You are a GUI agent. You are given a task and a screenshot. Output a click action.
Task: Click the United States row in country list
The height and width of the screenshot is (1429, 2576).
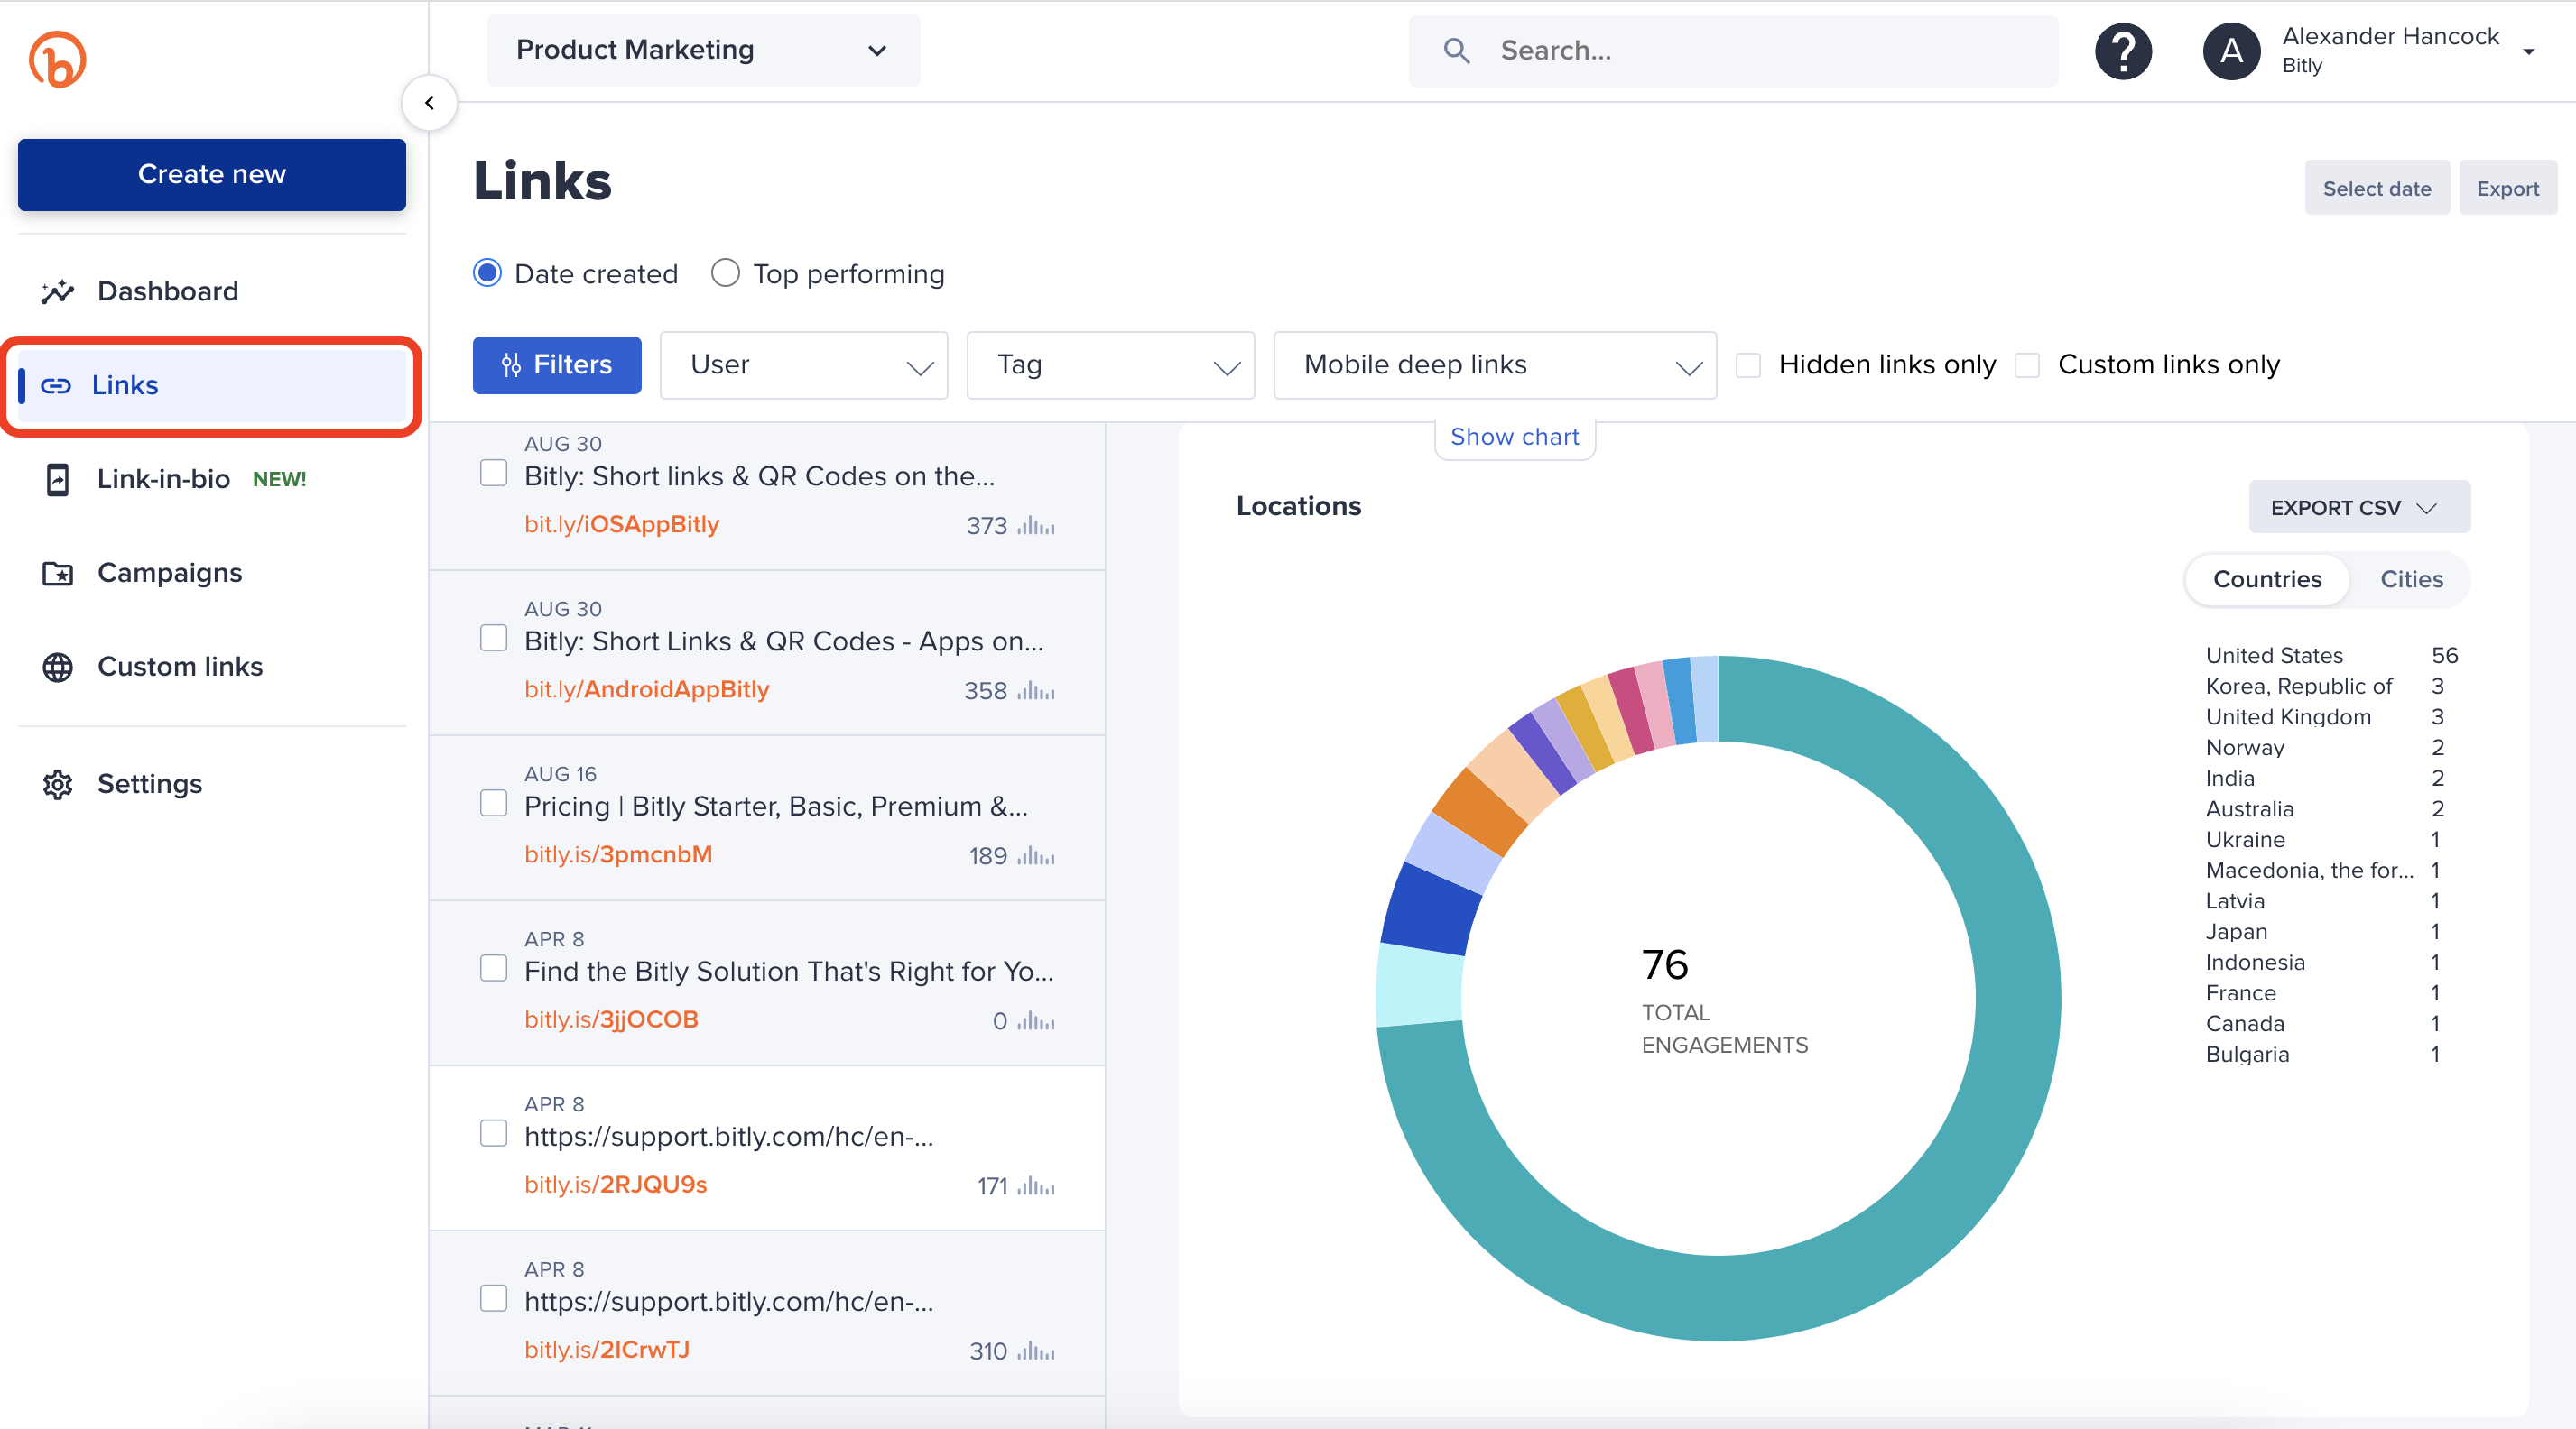[x=2331, y=656]
